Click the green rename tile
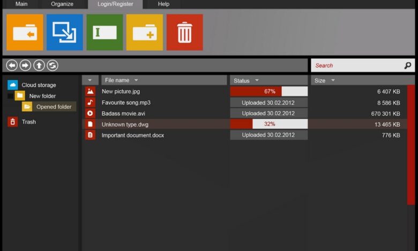This screenshot has height=251, width=418. coord(104,32)
